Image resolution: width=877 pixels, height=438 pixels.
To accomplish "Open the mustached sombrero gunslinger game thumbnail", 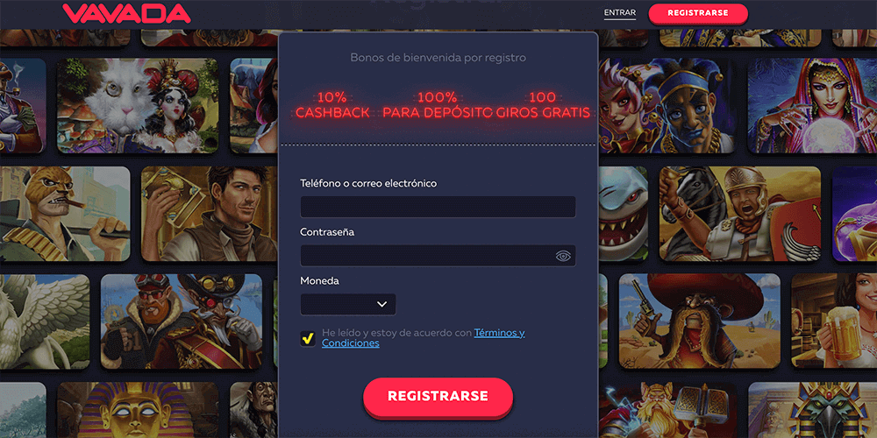I will click(700, 321).
